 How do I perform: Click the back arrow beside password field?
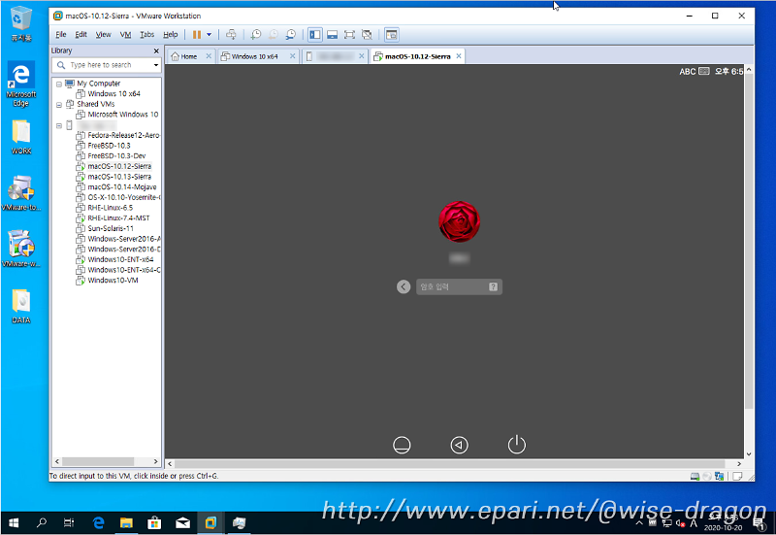point(404,286)
